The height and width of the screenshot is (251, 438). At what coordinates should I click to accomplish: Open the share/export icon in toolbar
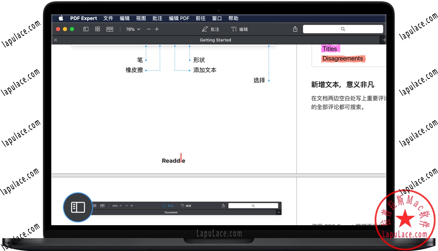tap(295, 29)
